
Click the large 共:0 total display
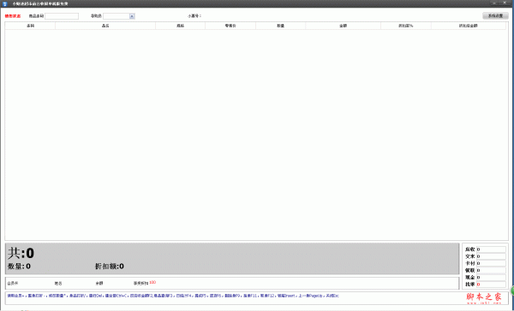21,253
